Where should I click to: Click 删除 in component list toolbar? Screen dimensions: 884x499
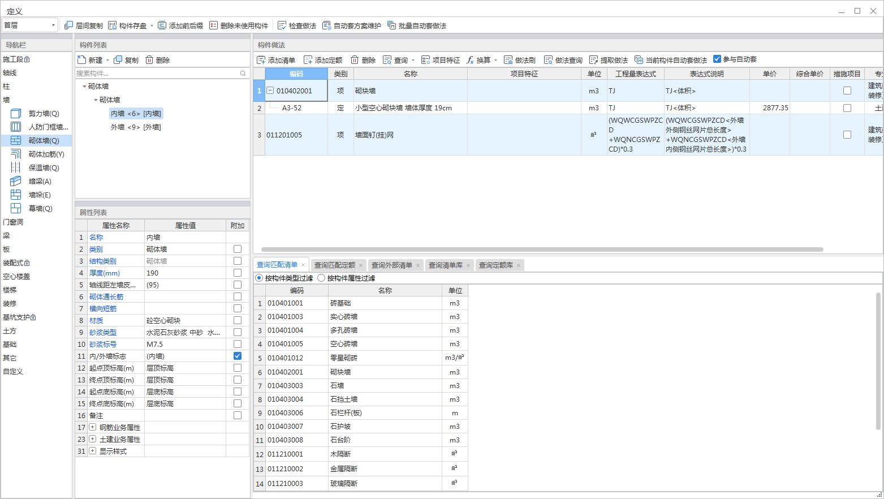click(157, 60)
